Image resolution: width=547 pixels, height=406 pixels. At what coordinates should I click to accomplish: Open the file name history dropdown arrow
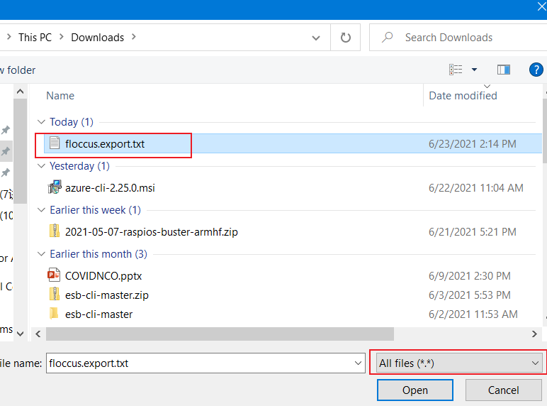358,363
